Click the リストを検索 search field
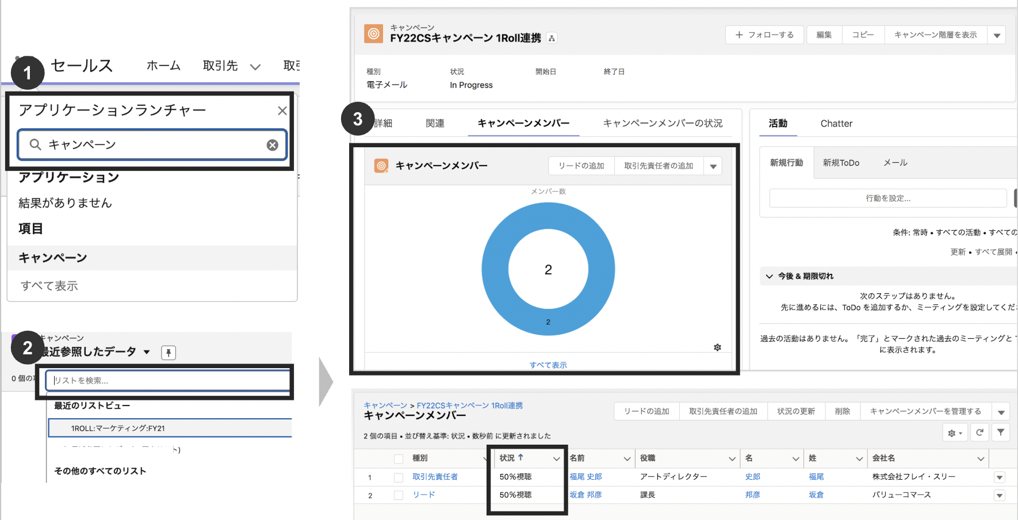Viewport: 1018px width, 520px height. coord(168,380)
